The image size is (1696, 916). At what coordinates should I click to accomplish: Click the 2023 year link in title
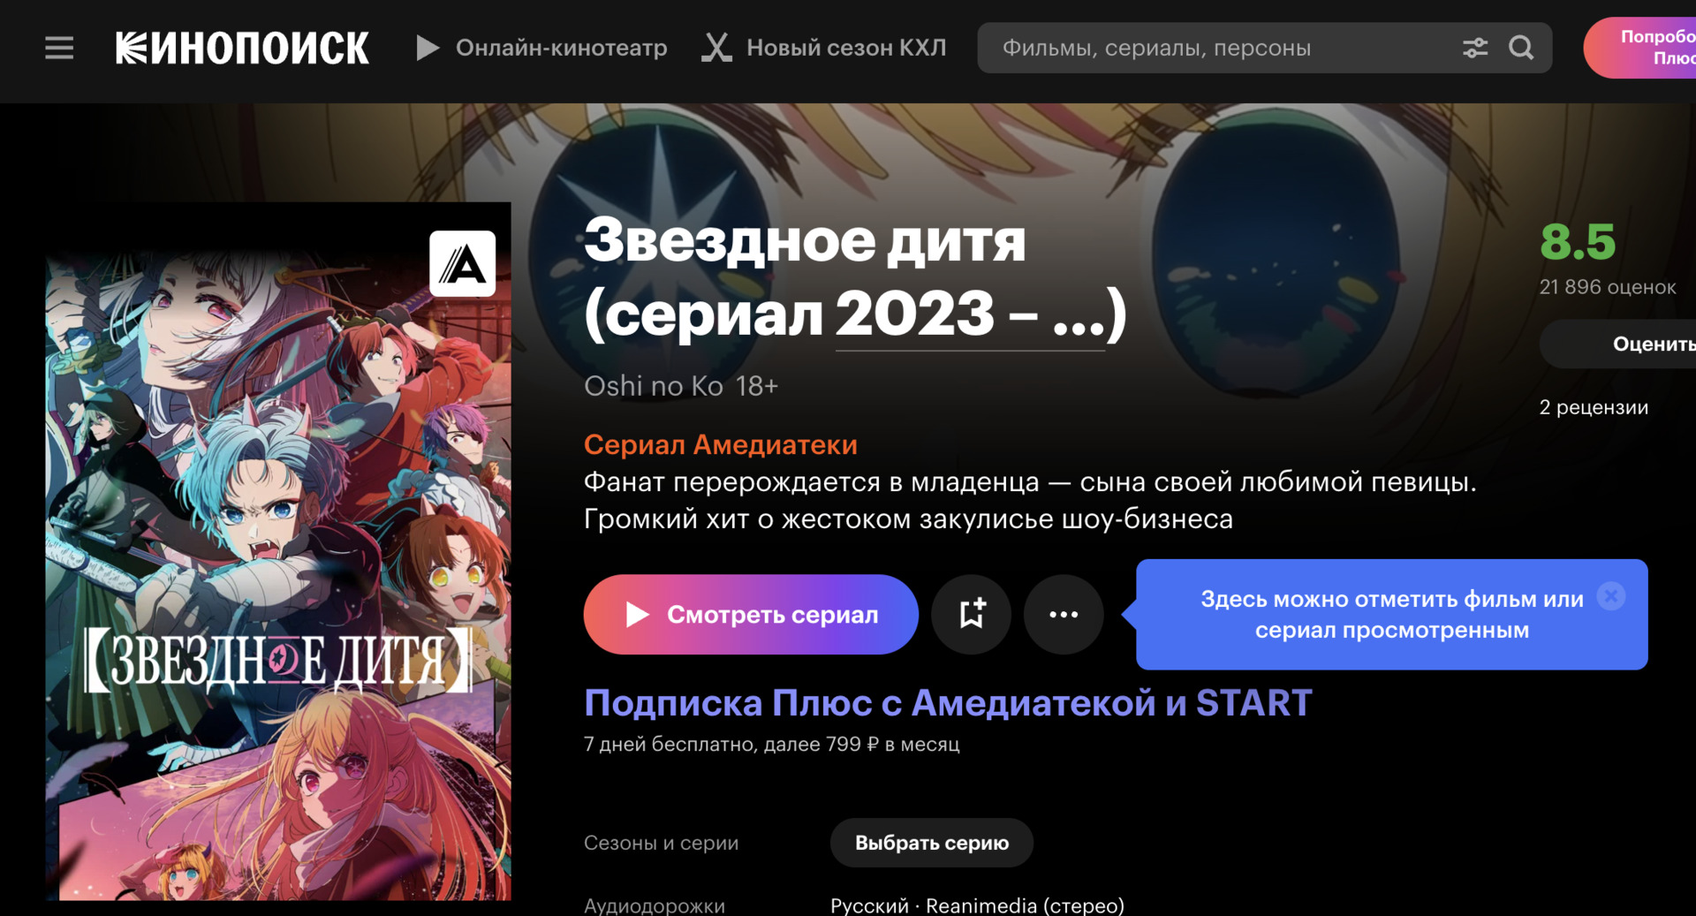[914, 314]
